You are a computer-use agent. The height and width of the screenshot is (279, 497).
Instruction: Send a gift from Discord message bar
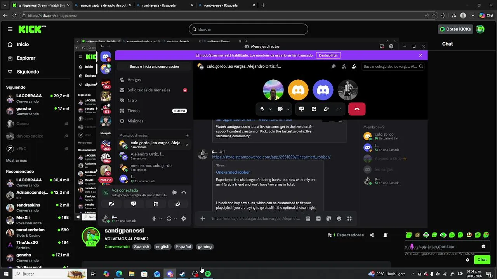pyautogui.click(x=308, y=219)
